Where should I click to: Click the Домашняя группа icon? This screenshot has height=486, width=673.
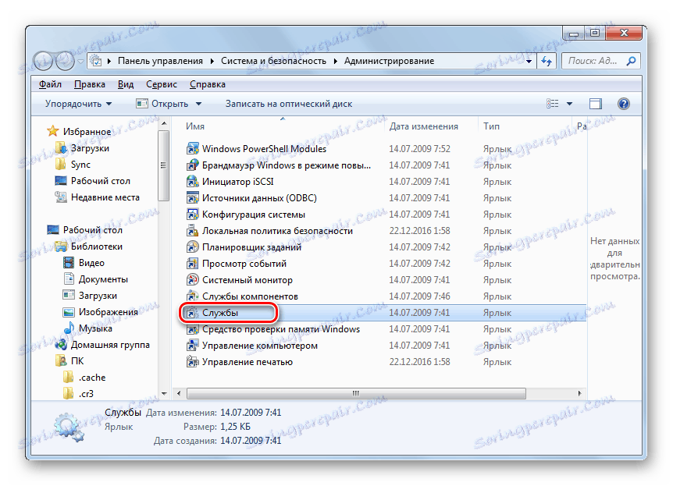[61, 345]
